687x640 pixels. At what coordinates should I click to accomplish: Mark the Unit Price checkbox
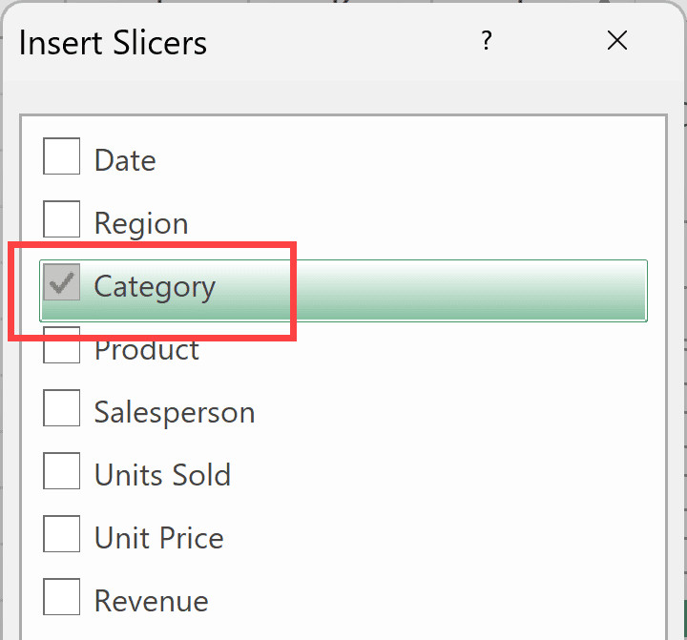coord(62,536)
